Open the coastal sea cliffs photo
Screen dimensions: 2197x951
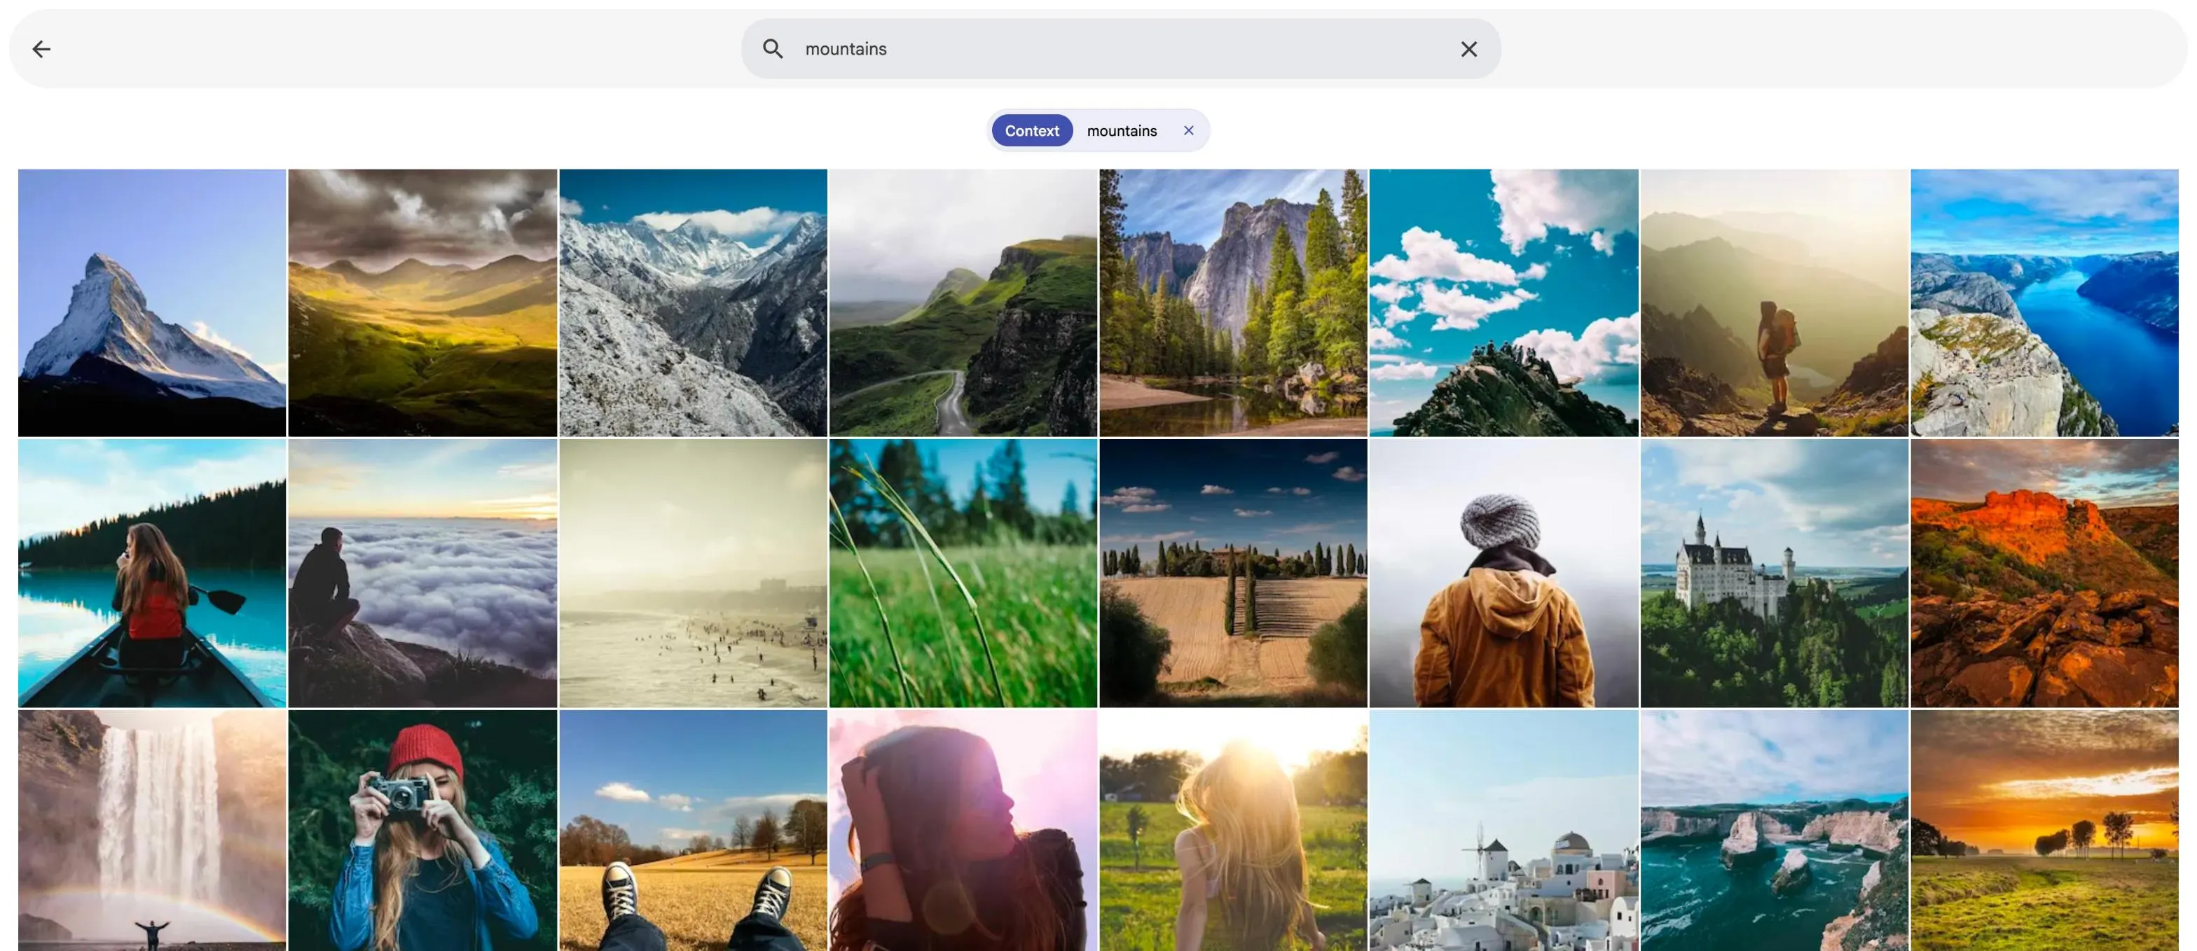pos(1774,831)
